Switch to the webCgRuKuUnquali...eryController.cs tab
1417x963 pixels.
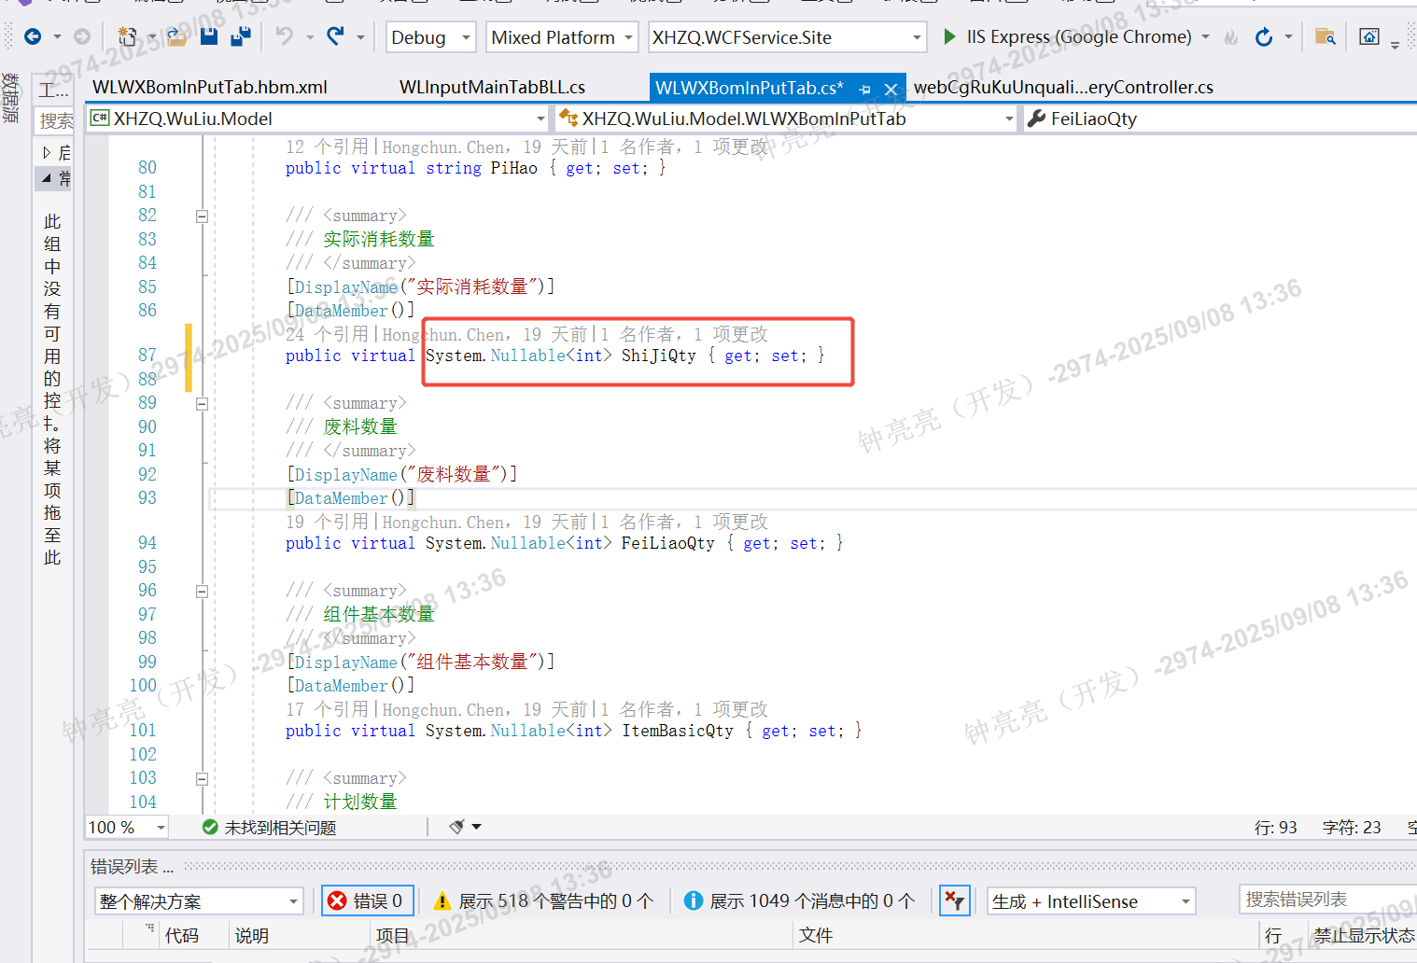[x=1063, y=88]
